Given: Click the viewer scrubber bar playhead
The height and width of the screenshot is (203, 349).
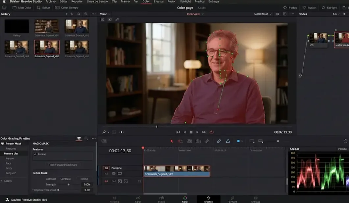Looking at the screenshot, I should click(157, 126).
